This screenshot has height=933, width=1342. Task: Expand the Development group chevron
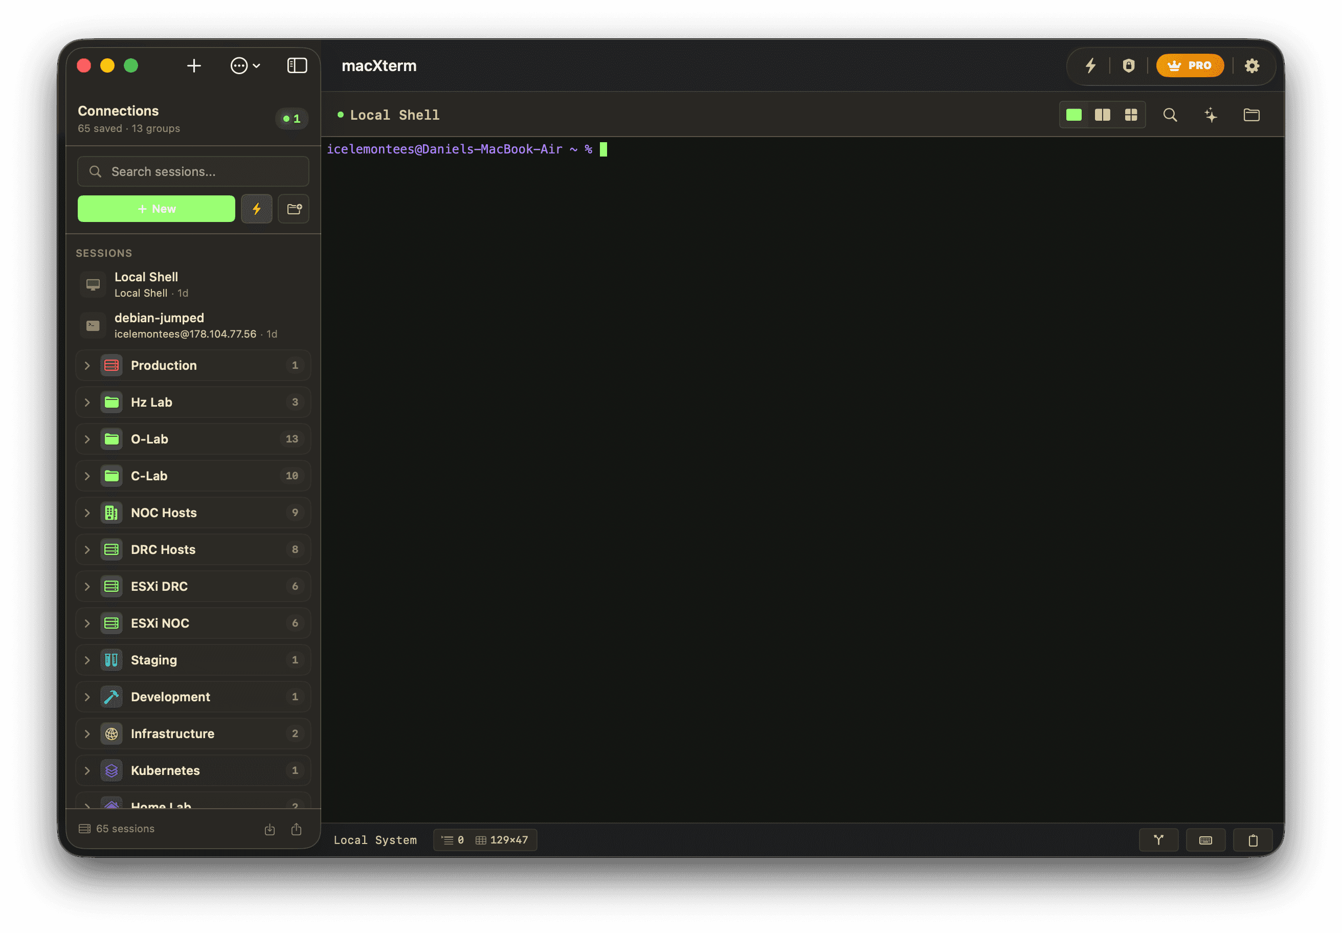87,697
